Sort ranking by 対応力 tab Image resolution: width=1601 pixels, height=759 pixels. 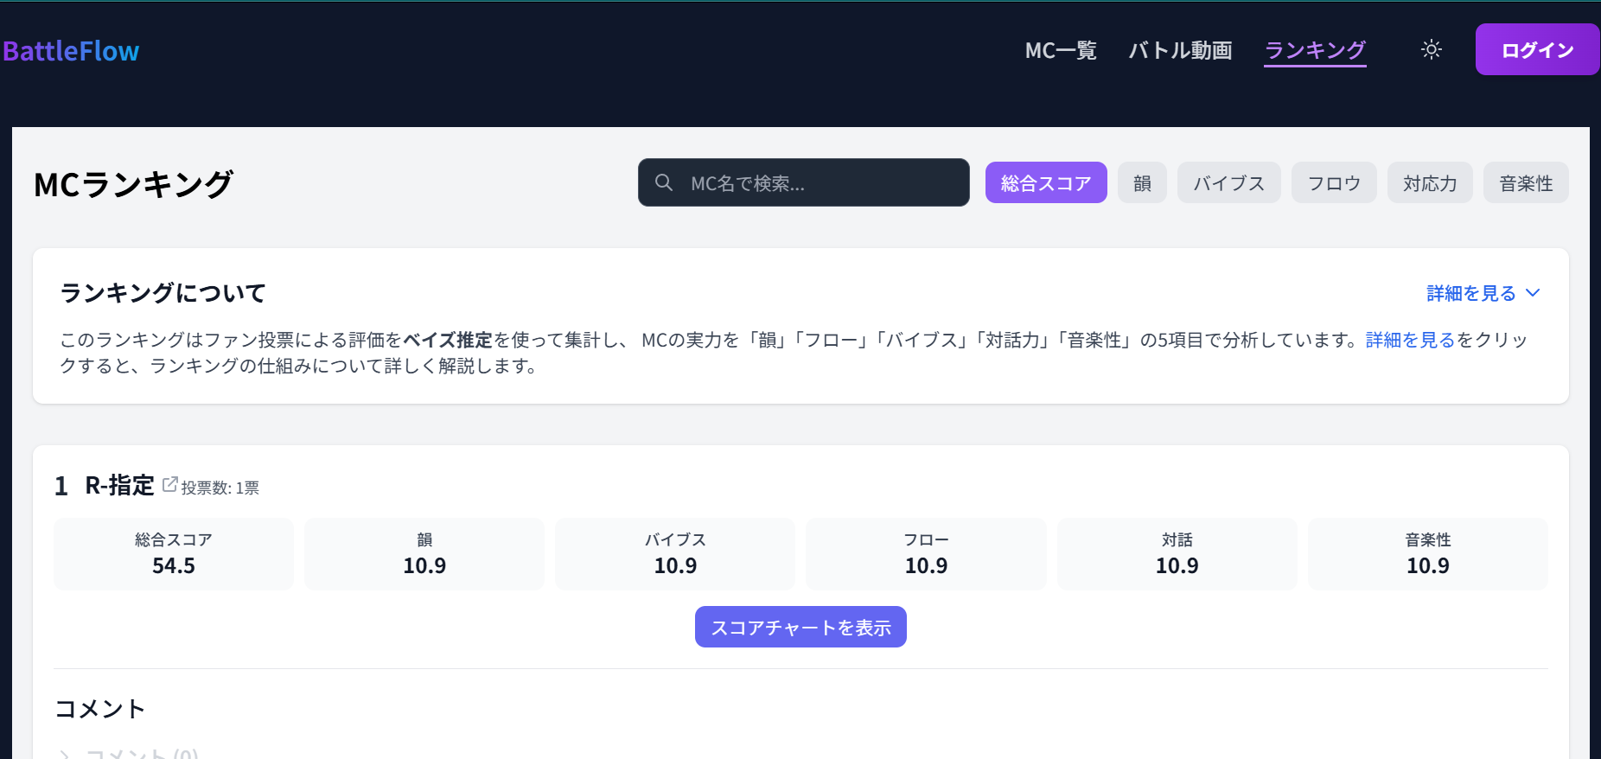click(1430, 182)
